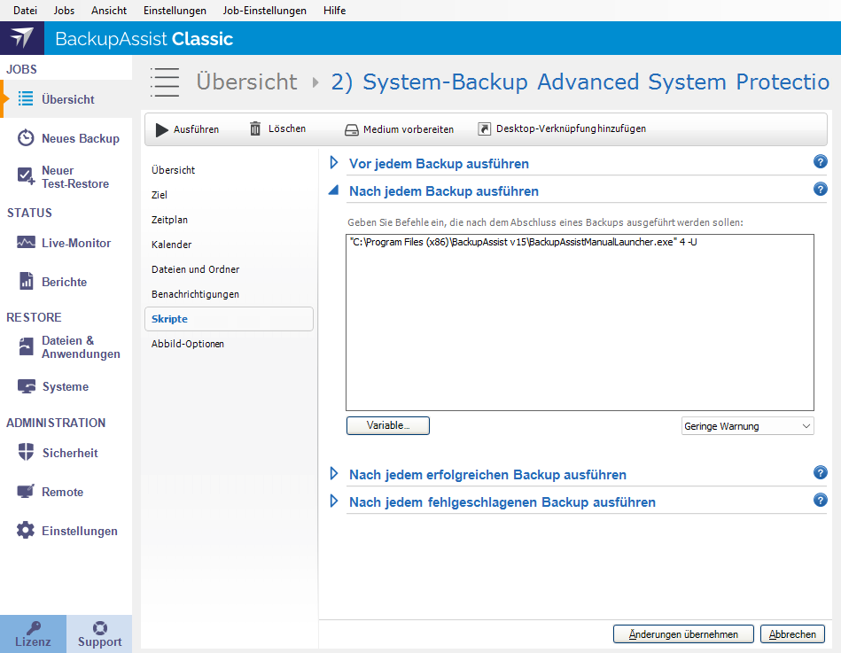The width and height of the screenshot is (841, 653).
Task: Click Änderungen übernehmen button
Action: point(682,634)
